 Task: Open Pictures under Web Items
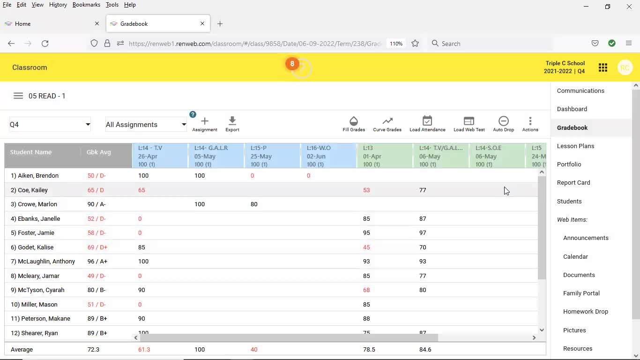click(574, 330)
